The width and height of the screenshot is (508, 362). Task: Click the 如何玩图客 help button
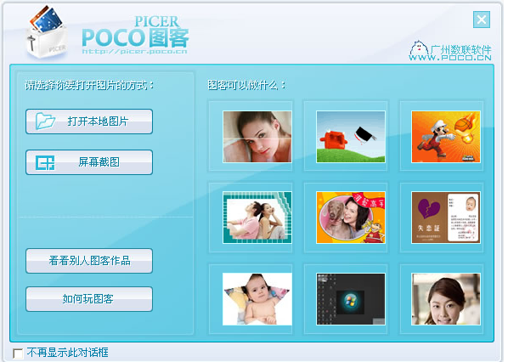pyautogui.click(x=89, y=299)
